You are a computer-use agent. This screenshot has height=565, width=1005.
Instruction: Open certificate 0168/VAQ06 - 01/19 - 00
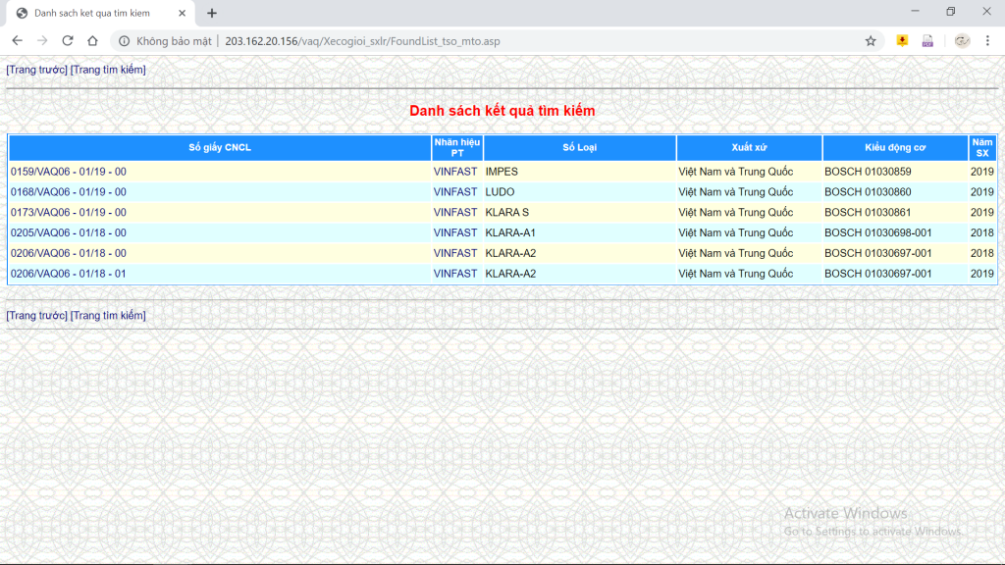click(68, 192)
